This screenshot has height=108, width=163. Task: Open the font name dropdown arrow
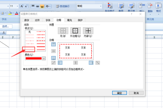tap(8, 6)
